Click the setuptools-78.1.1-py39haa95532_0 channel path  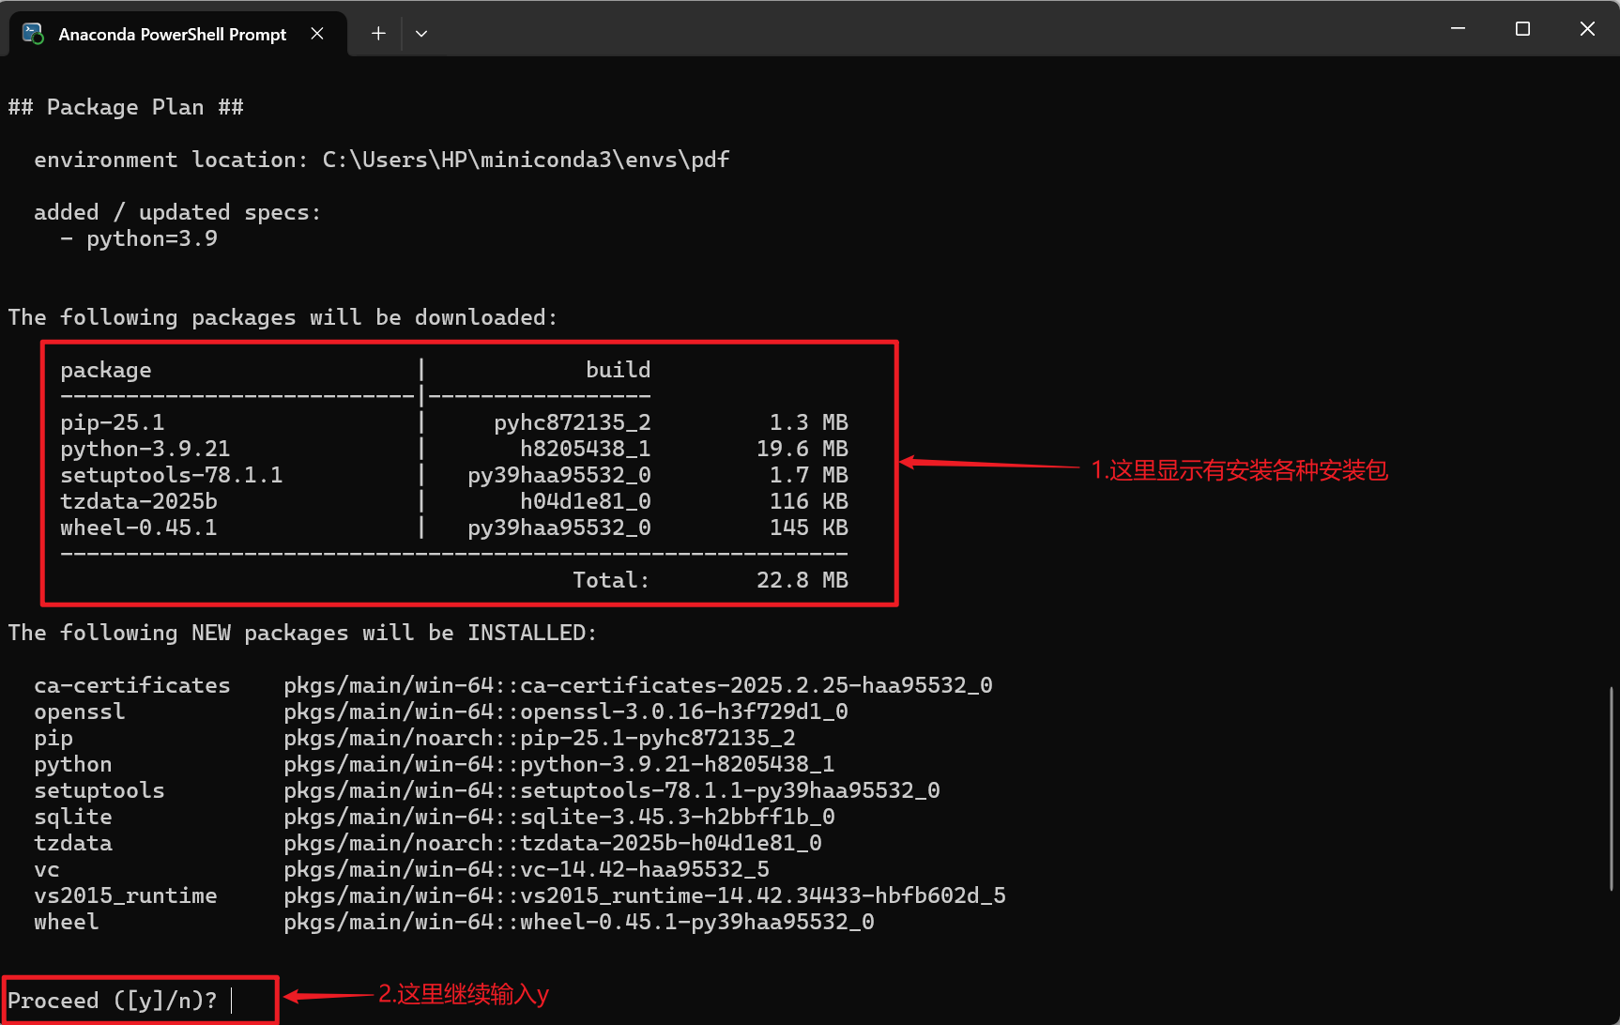(612, 790)
